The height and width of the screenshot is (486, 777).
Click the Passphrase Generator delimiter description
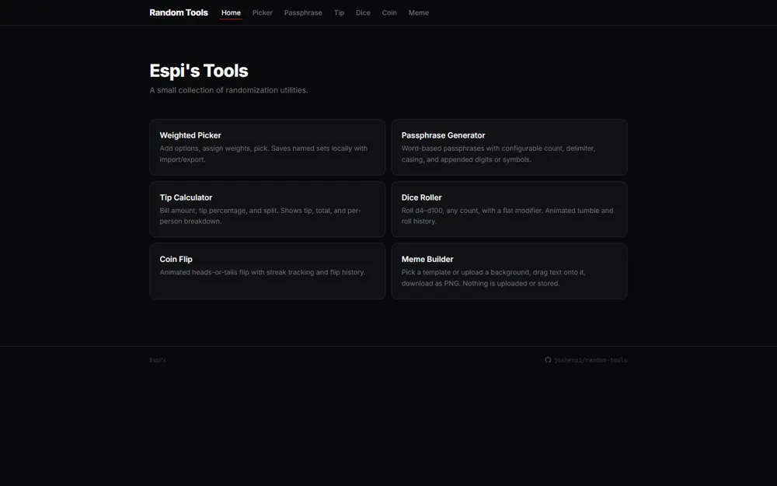coord(499,154)
